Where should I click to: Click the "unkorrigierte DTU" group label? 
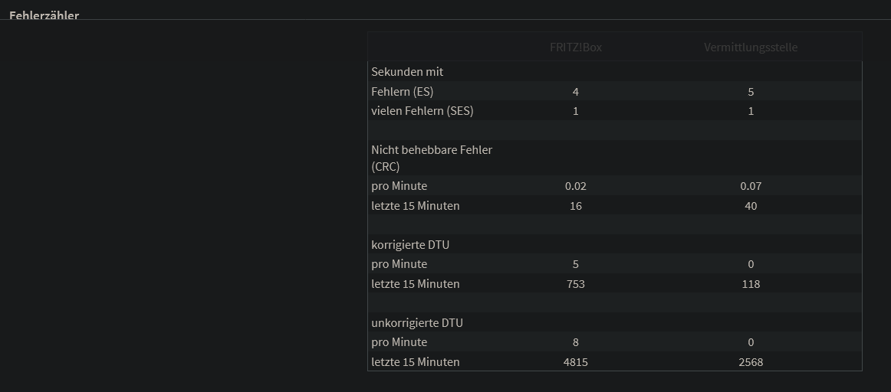(x=417, y=323)
